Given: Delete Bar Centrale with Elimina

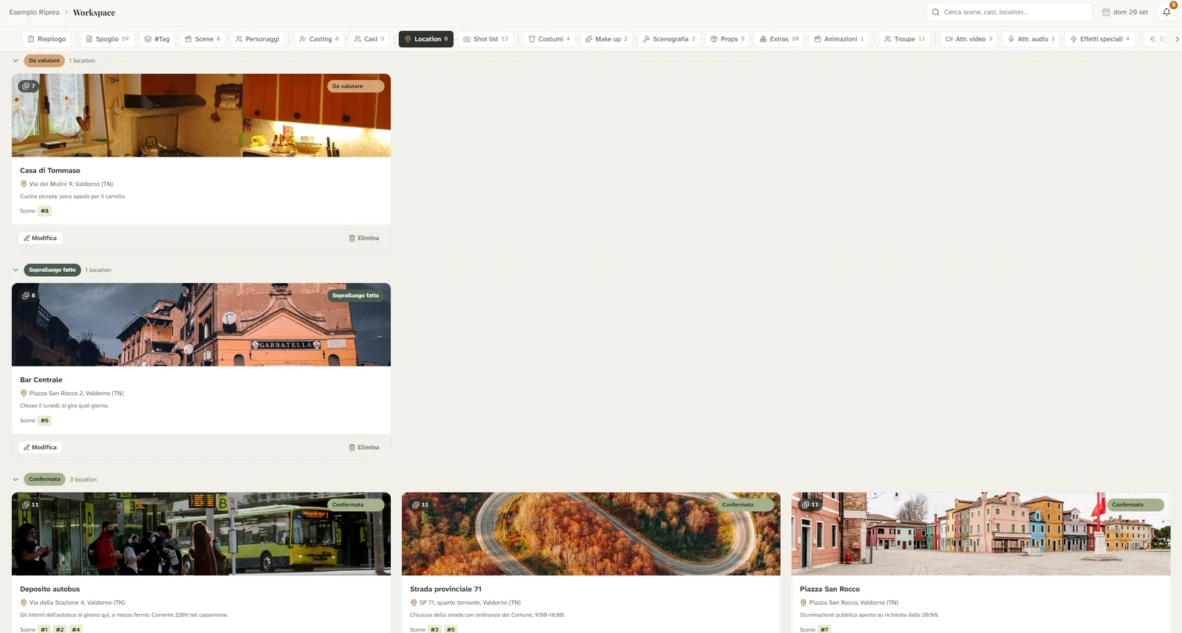Looking at the screenshot, I should (364, 447).
